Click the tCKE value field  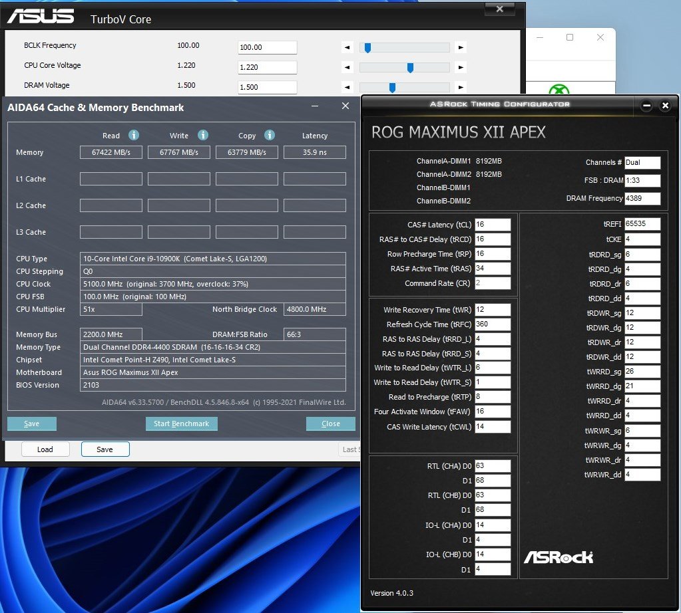tap(642, 239)
